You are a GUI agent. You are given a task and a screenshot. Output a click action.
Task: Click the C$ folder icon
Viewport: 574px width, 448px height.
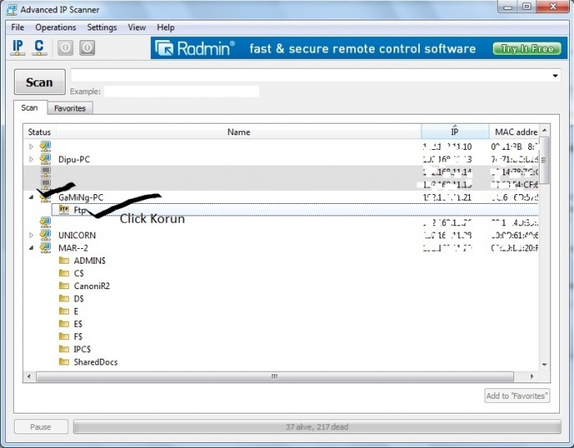[x=64, y=274]
